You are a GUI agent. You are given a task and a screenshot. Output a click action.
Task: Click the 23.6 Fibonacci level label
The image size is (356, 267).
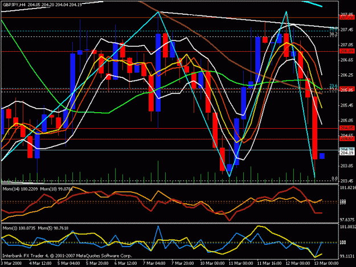333,86
